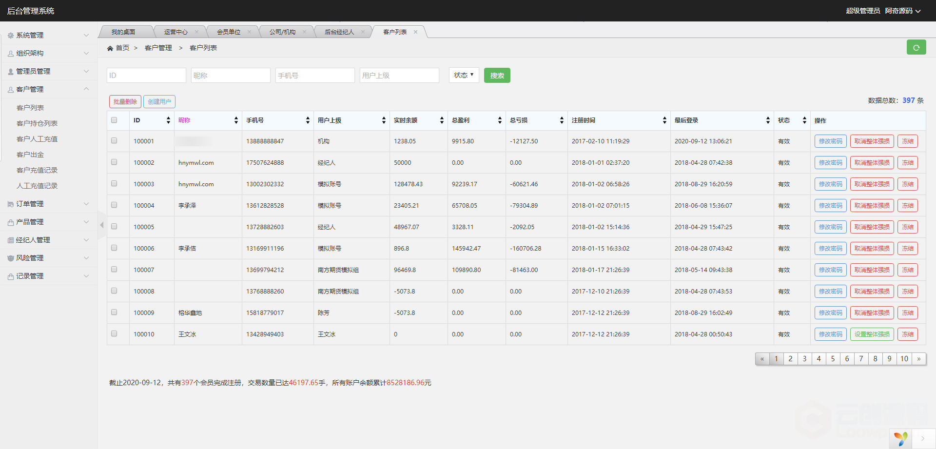Viewport: 936px width, 449px height.
Task: Sort table by 昵称 column arrows
Action: pos(236,120)
